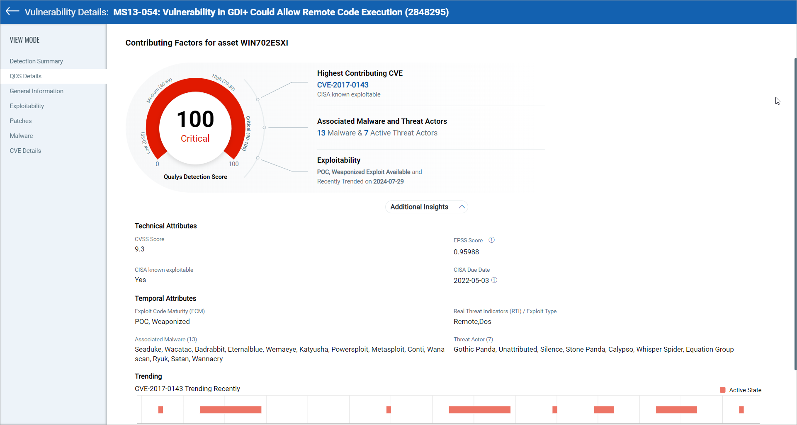Click the vertical scrollbar on right
797x425 pixels.
click(795, 213)
